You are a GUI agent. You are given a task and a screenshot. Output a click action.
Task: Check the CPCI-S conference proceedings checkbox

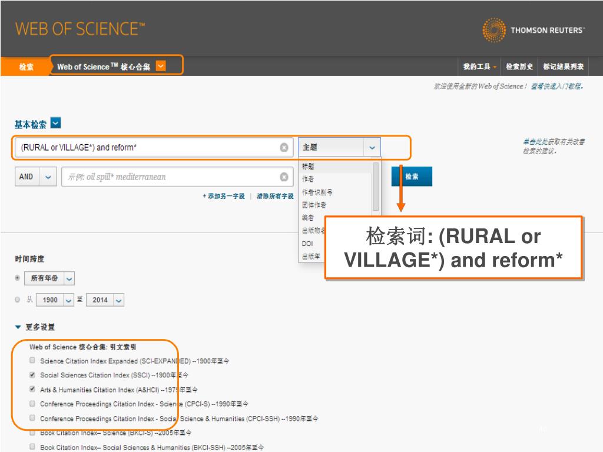click(x=32, y=403)
